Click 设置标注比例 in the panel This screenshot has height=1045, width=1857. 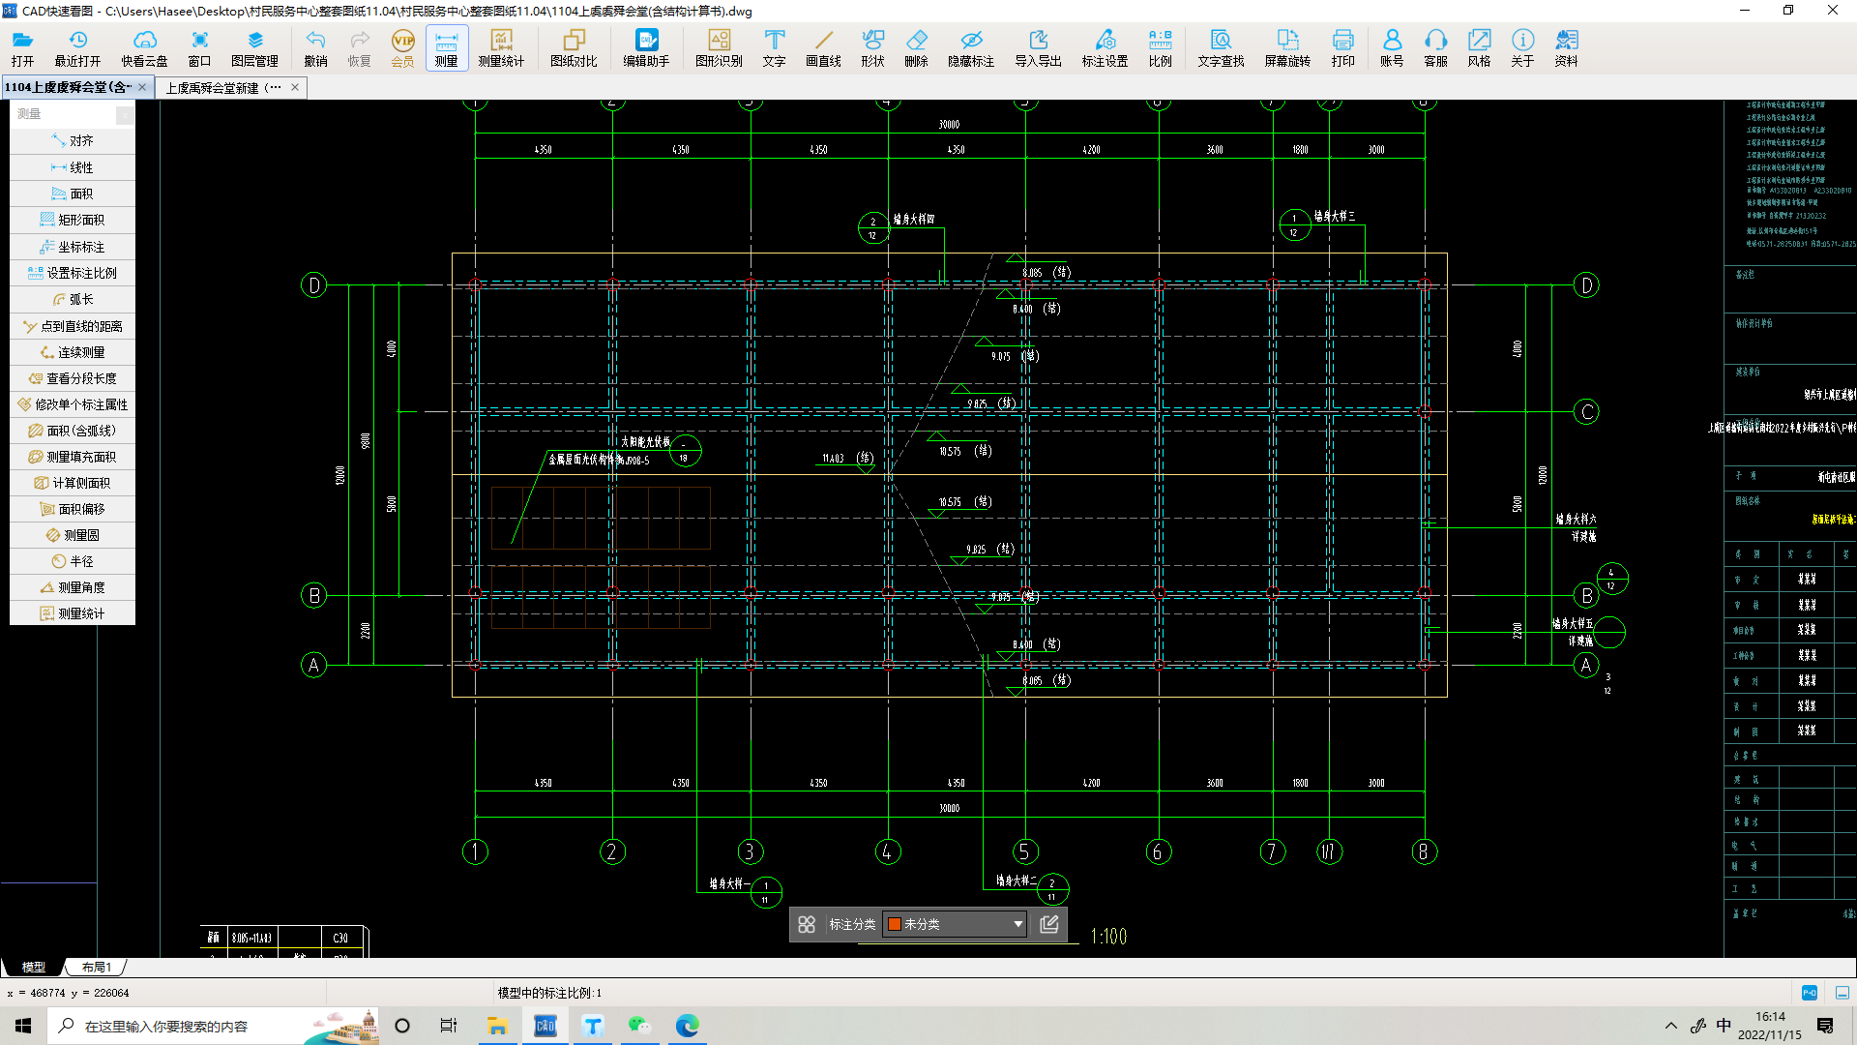tap(73, 273)
